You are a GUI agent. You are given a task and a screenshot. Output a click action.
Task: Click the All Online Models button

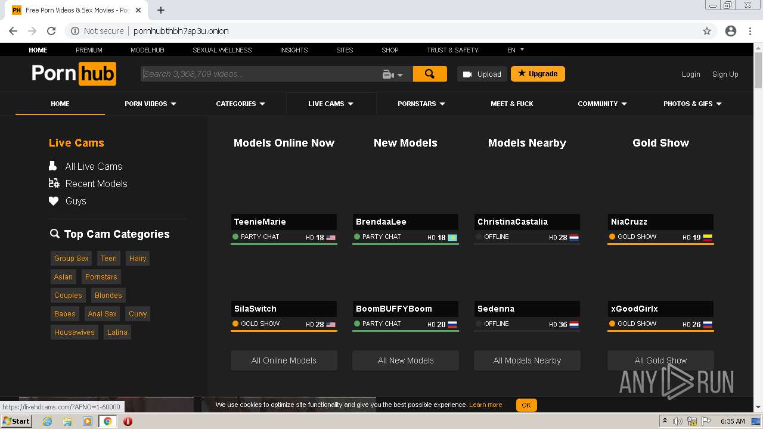tap(284, 360)
